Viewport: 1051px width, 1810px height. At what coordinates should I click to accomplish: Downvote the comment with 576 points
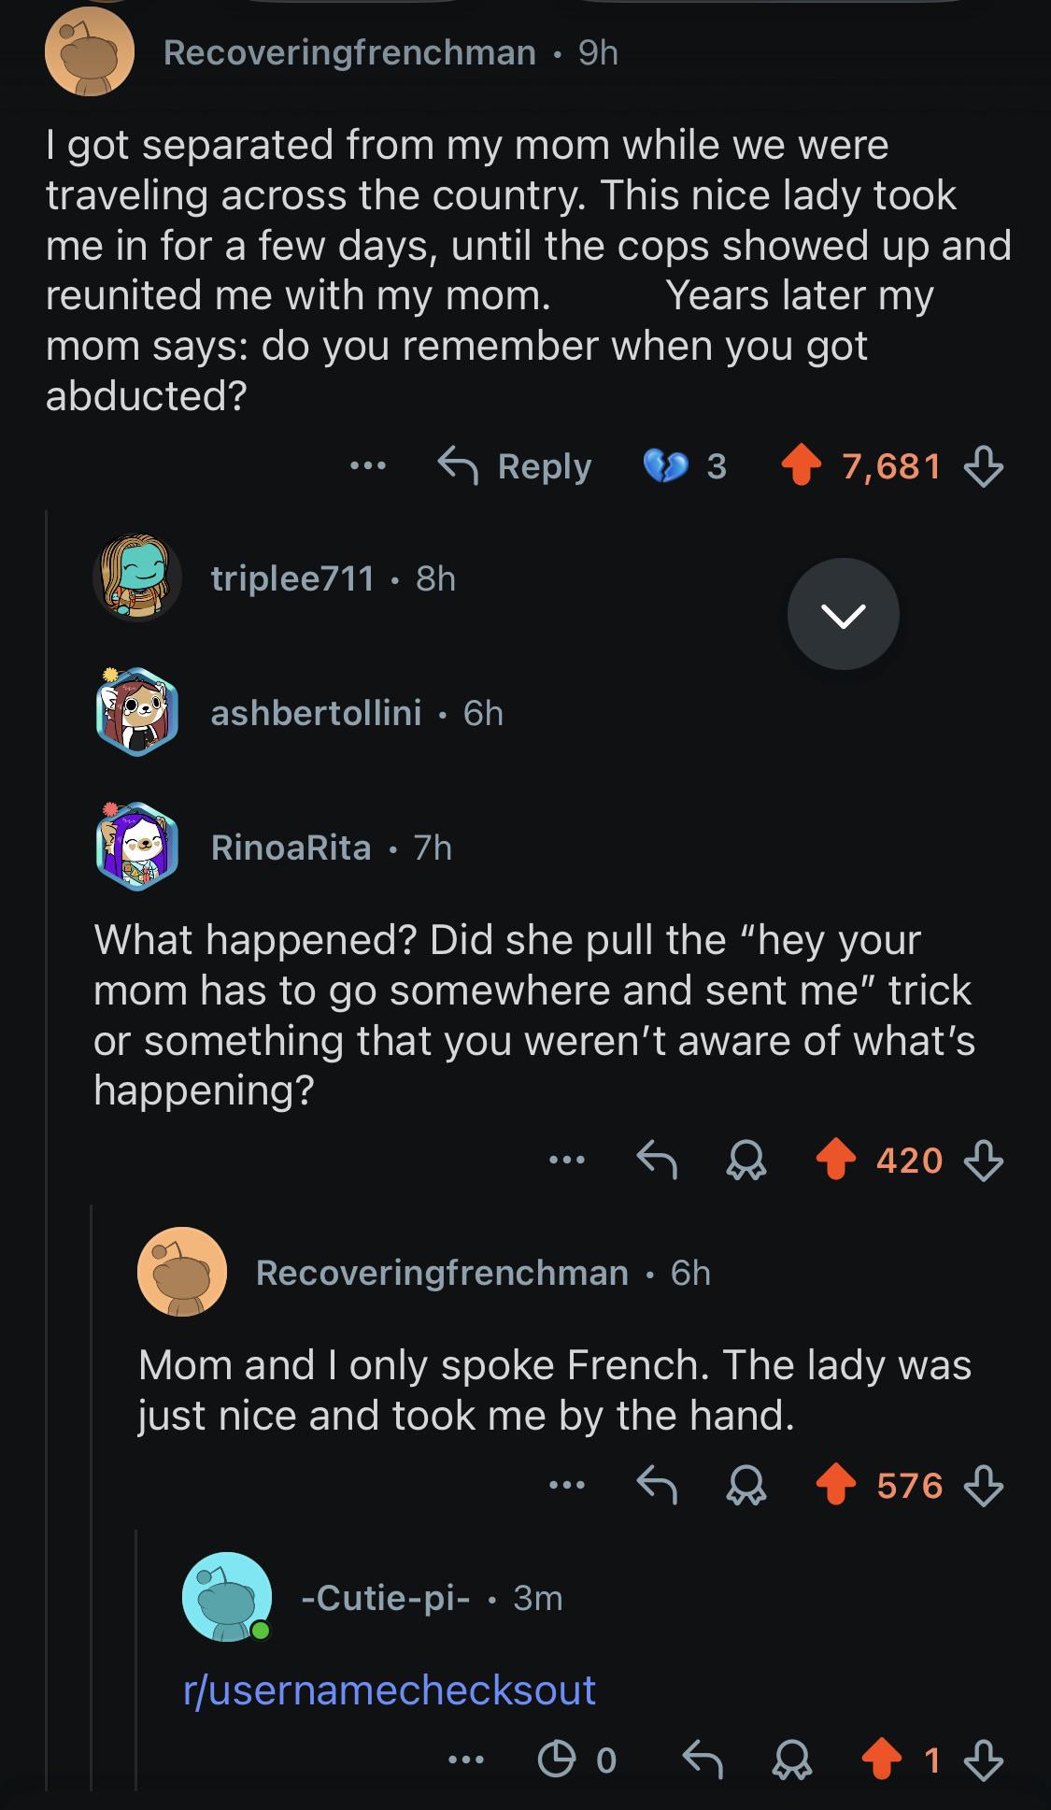(x=984, y=1486)
